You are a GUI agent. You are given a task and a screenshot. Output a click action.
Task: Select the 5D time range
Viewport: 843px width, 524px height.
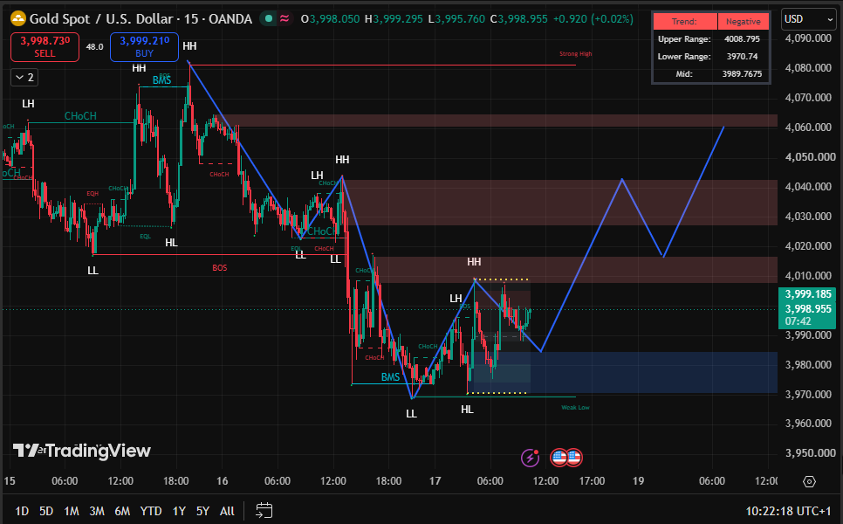pyautogui.click(x=46, y=511)
